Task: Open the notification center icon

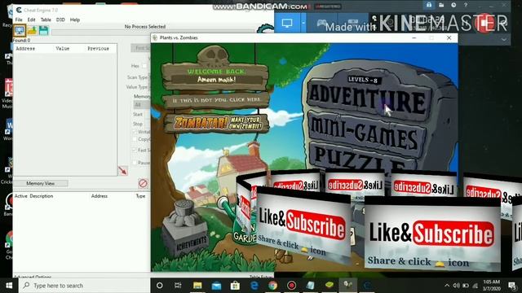Action: click(x=512, y=286)
